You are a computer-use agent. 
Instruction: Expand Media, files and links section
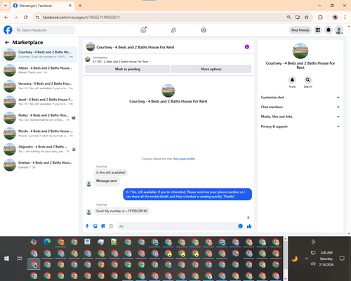[300, 117]
